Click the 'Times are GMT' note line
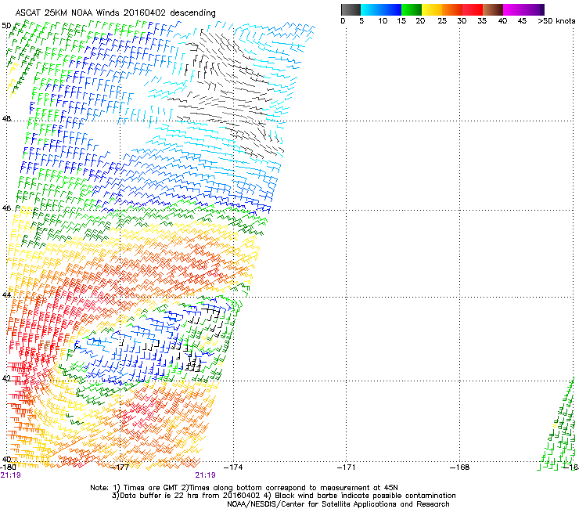The height and width of the screenshot is (509, 579). click(244, 488)
